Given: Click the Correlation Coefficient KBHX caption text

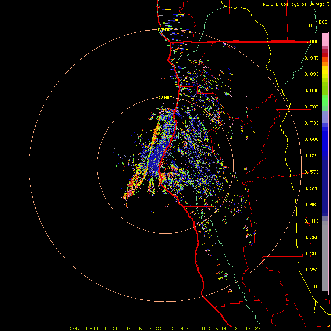Looking at the screenshot, I should (165, 328).
